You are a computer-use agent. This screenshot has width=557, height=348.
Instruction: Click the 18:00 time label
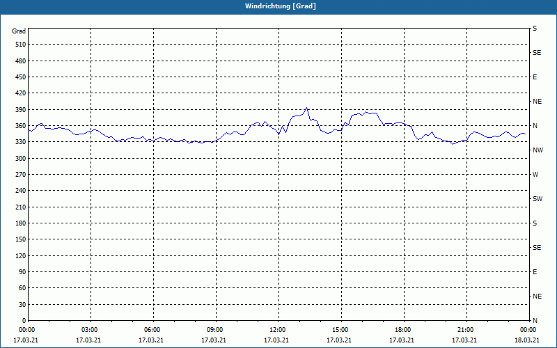pyautogui.click(x=403, y=330)
